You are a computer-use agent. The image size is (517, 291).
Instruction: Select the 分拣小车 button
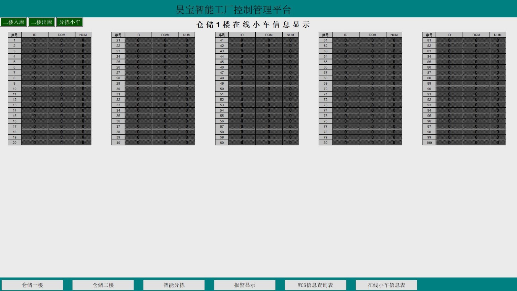tap(69, 22)
